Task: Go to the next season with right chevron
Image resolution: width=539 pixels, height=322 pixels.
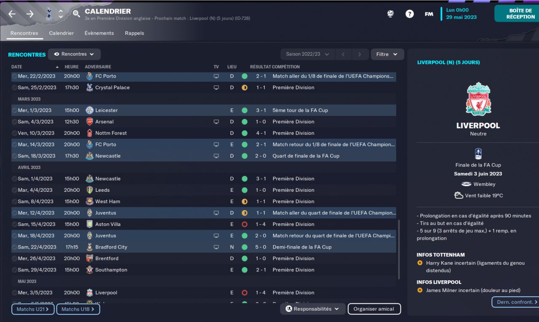Action: [x=359, y=54]
